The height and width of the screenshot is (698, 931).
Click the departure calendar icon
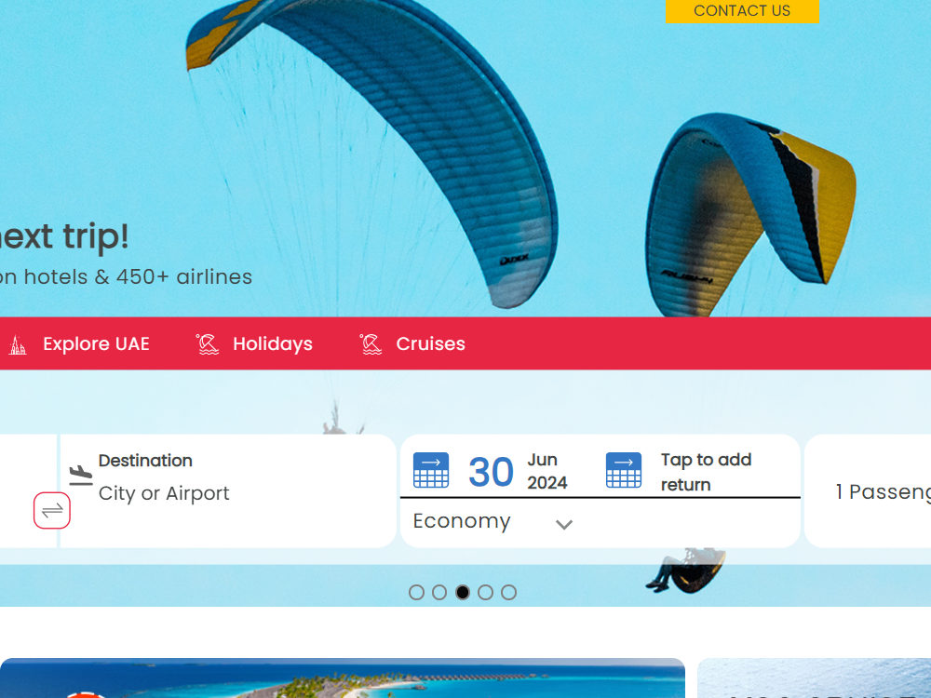click(430, 470)
